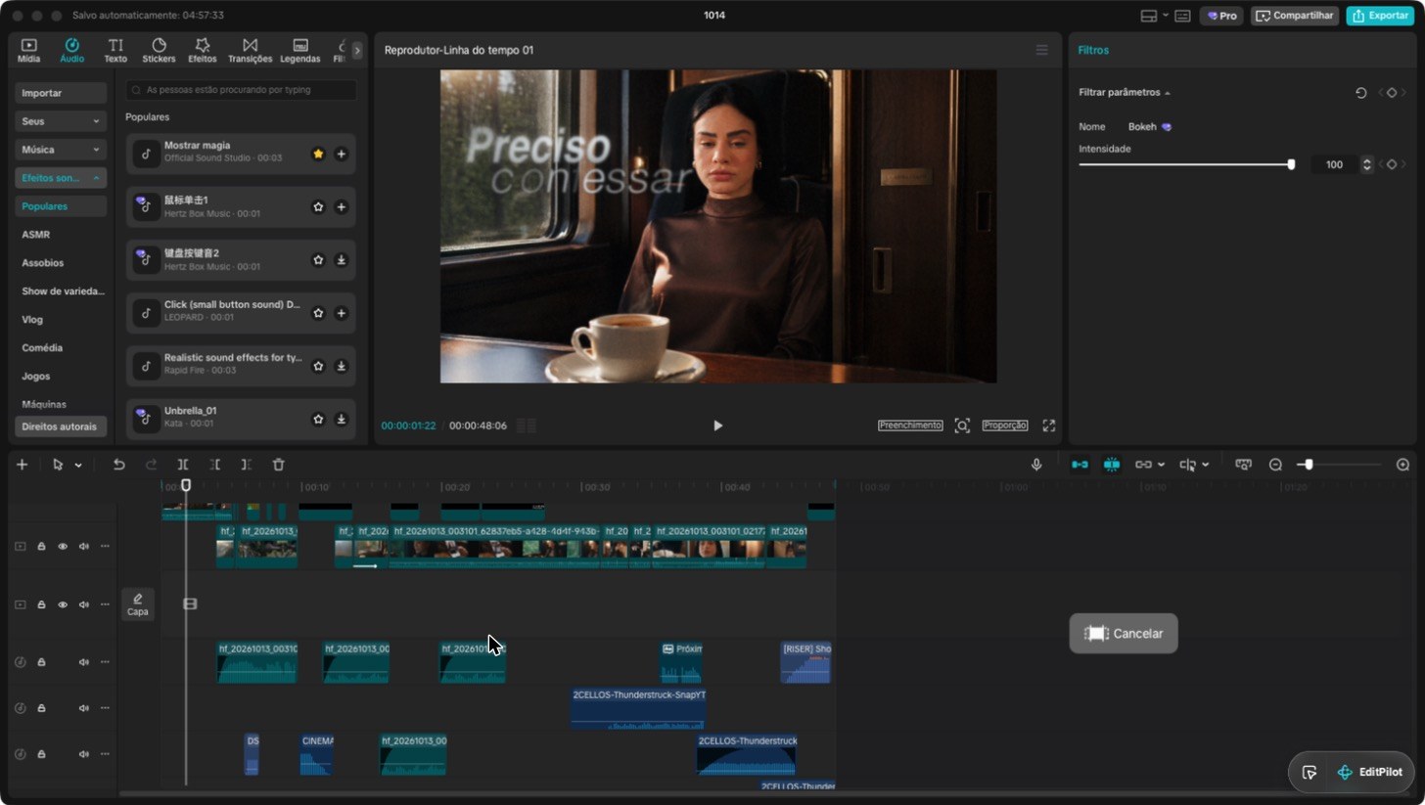Collapse the Efeitos sonoros section
The height and width of the screenshot is (805, 1425).
click(x=61, y=178)
